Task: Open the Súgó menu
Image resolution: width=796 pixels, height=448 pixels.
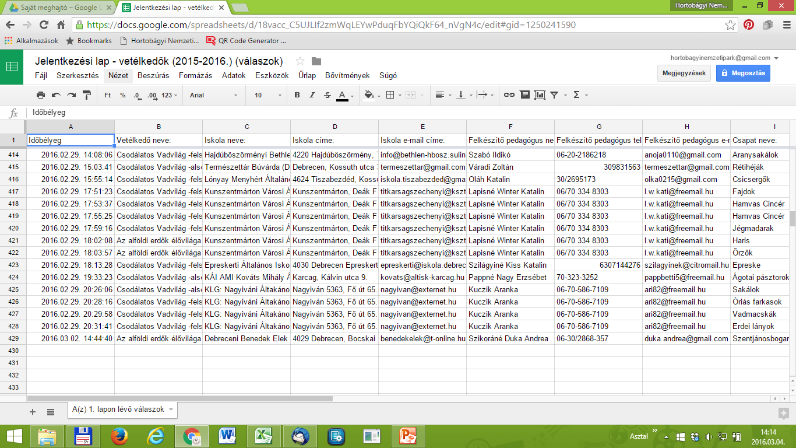Action: 388,76
